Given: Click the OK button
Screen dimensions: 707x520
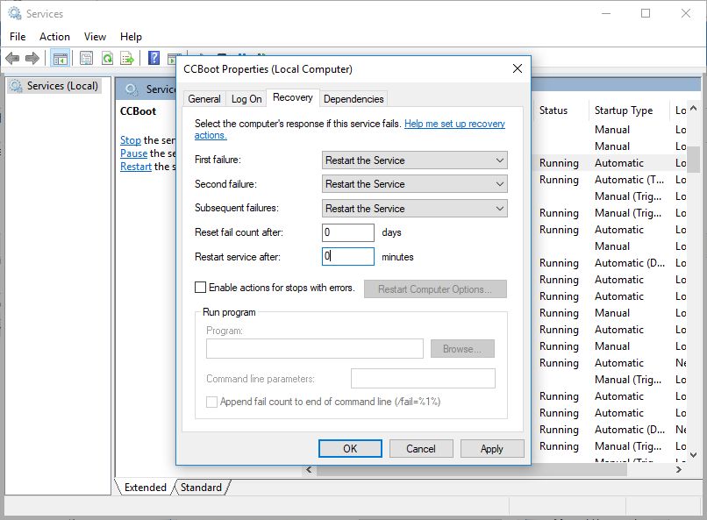Looking at the screenshot, I should (x=350, y=448).
